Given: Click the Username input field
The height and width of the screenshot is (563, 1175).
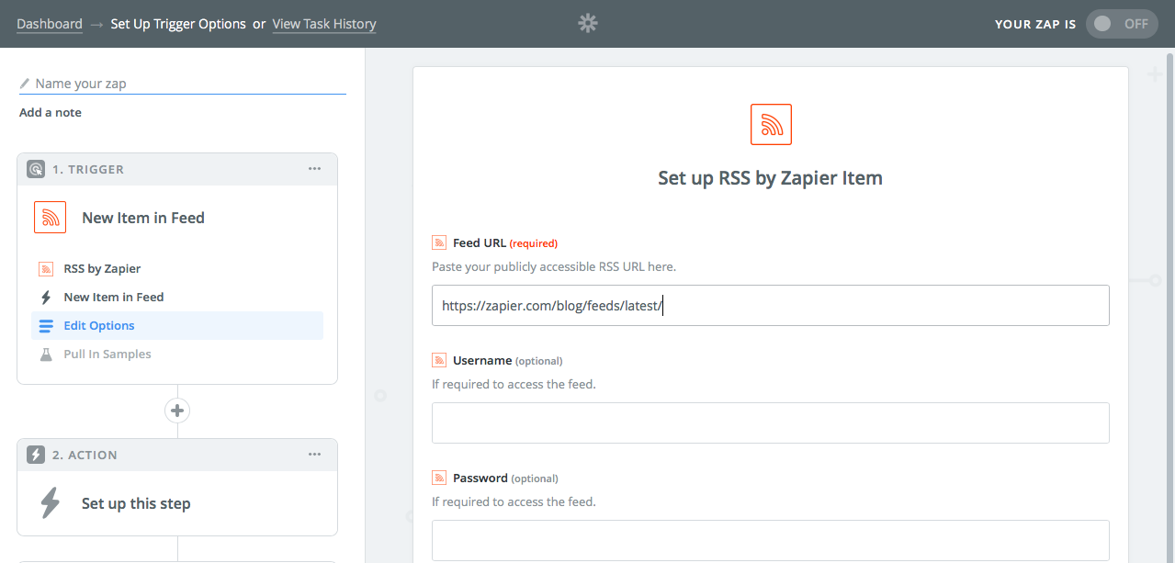Looking at the screenshot, I should [771, 422].
